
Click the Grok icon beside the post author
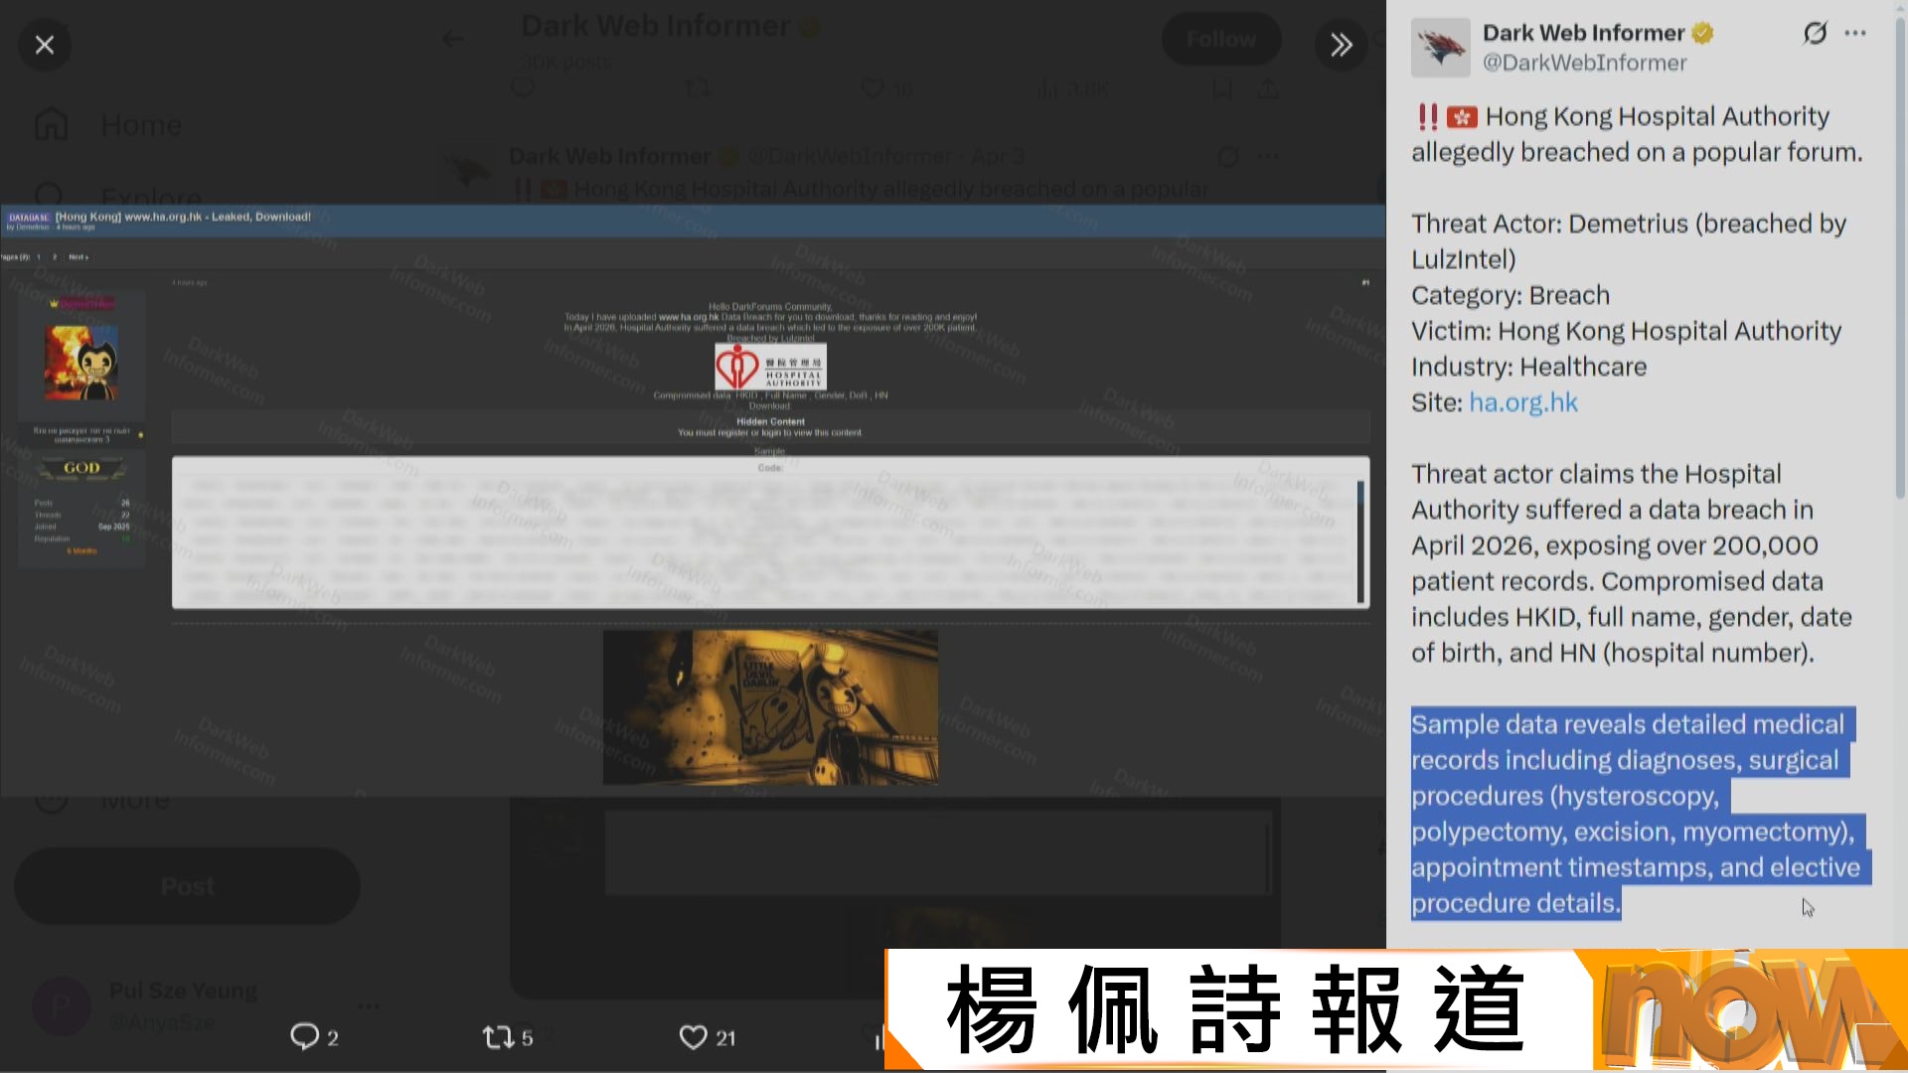tap(1815, 33)
